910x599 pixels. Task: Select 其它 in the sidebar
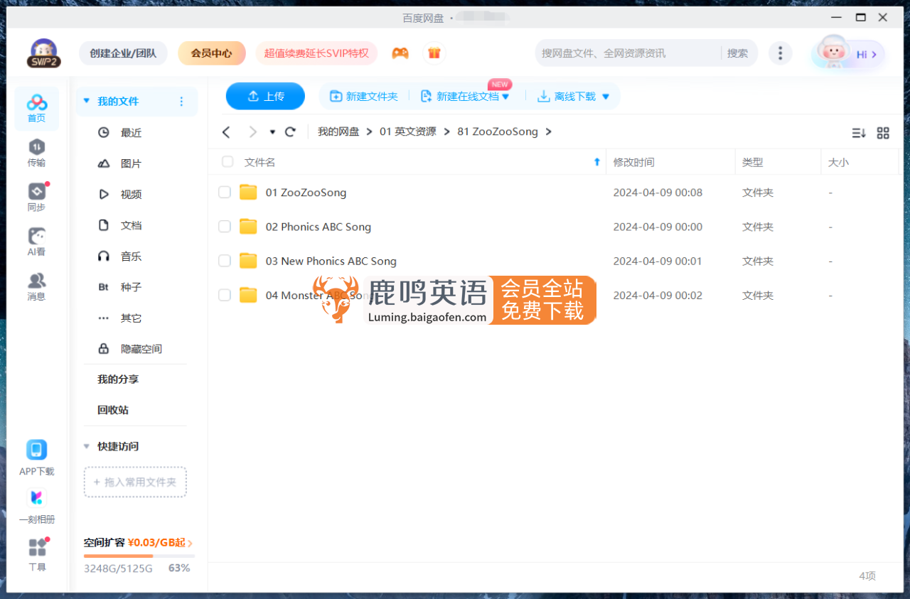click(132, 318)
